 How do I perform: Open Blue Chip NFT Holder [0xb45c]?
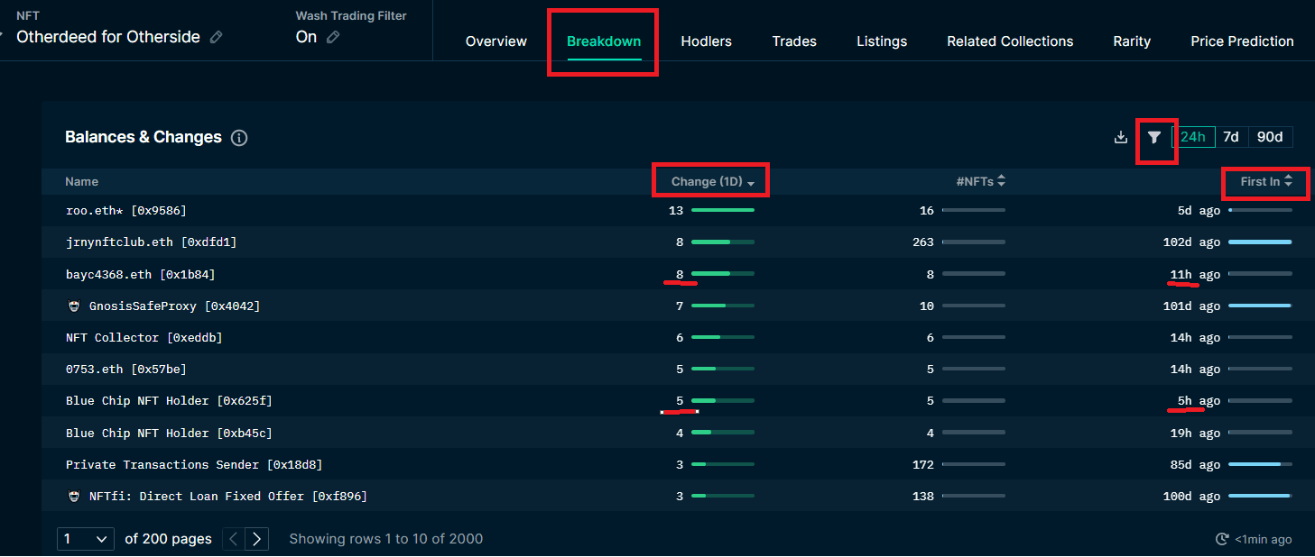[169, 434]
